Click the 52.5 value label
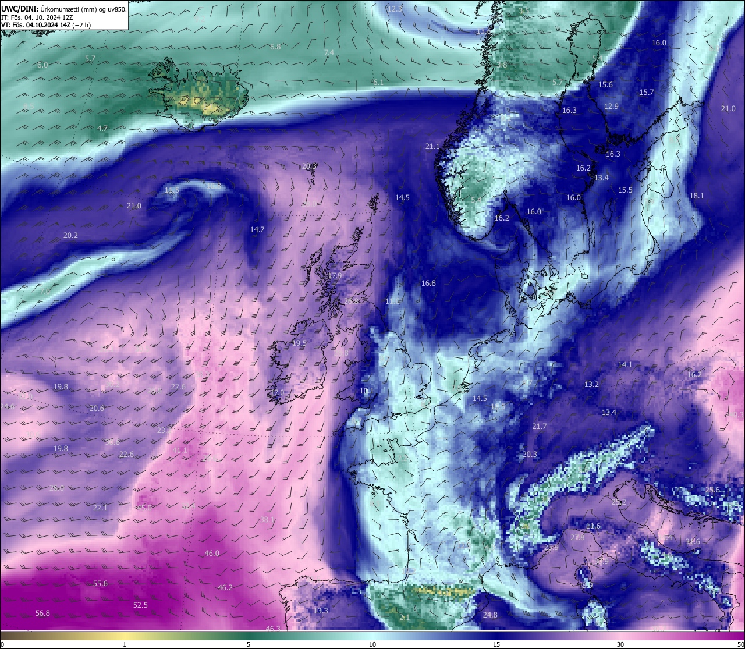This screenshot has height=649, width=745. (140, 605)
